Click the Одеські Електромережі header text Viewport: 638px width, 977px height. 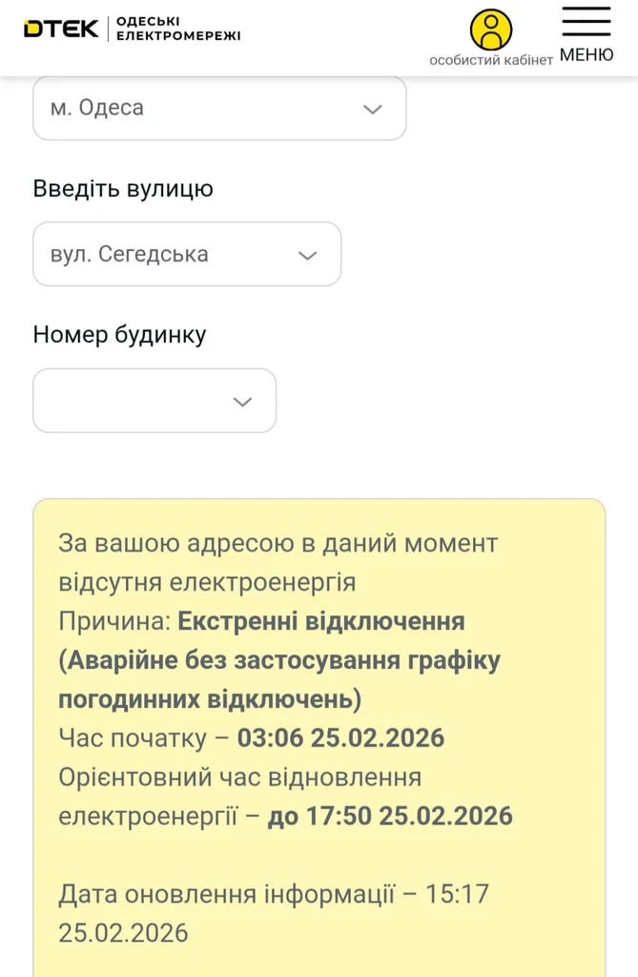pos(178,30)
